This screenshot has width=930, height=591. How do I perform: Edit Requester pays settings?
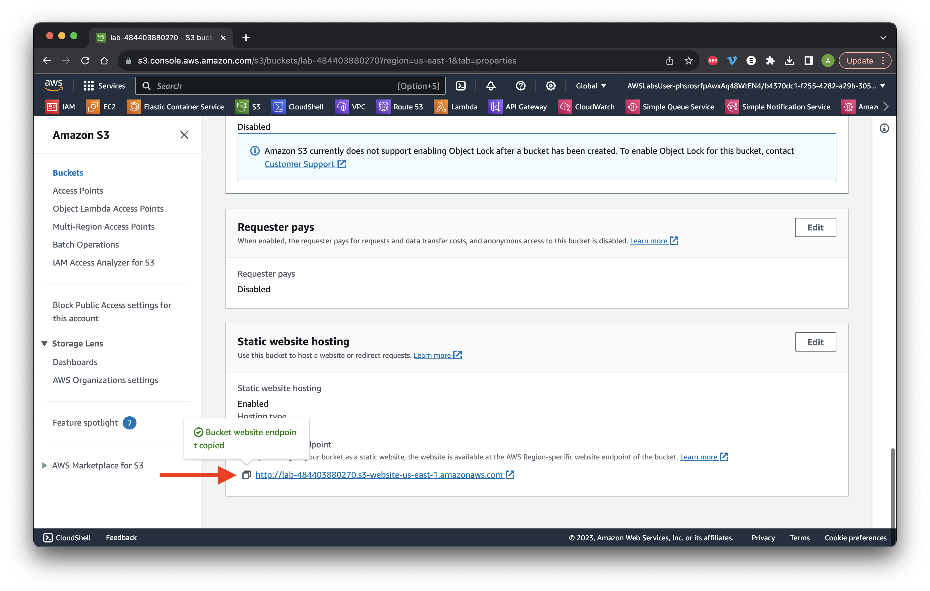coord(815,227)
